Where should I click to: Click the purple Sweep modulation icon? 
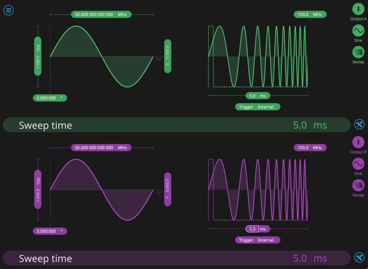358,185
